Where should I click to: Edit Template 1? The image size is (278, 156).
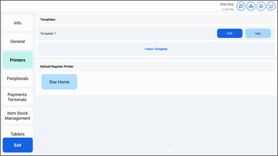[229, 33]
